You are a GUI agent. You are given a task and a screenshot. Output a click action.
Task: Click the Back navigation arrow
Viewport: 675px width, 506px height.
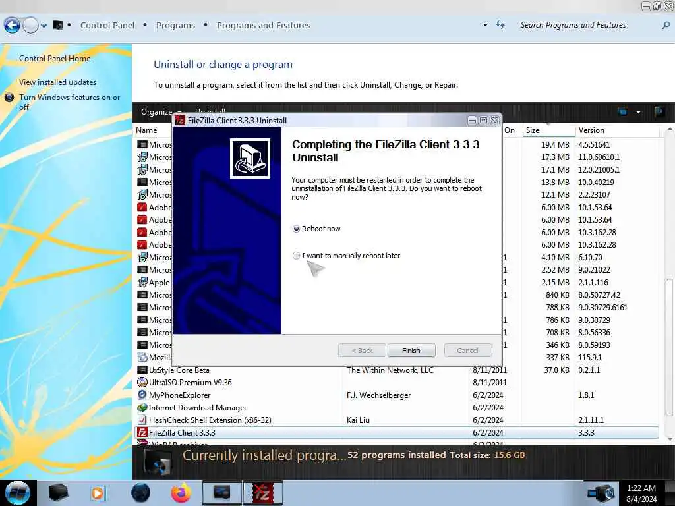tap(12, 26)
